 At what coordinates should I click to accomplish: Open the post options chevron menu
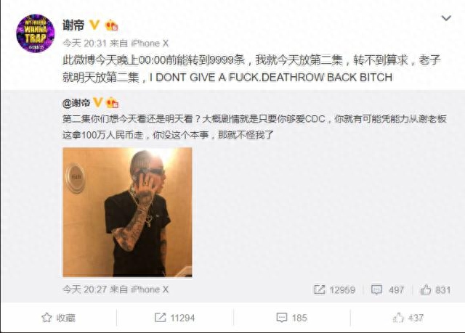[x=446, y=18]
